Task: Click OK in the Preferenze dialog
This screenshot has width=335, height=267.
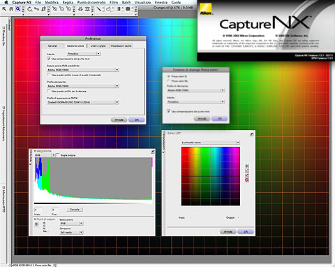Action: [137, 120]
